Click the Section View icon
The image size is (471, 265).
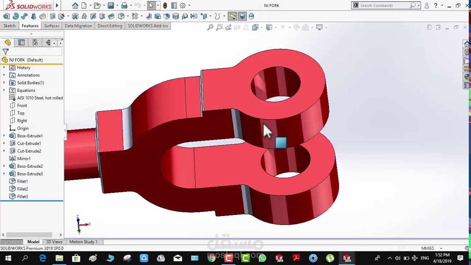click(x=237, y=27)
